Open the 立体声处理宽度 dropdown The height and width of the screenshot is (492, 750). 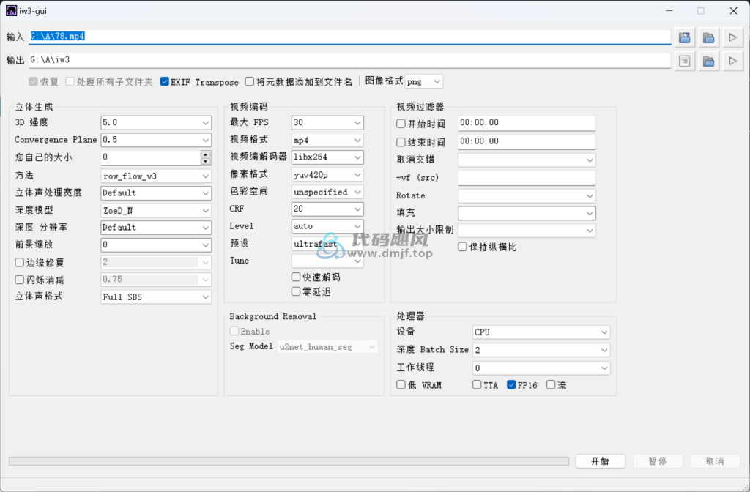[156, 193]
